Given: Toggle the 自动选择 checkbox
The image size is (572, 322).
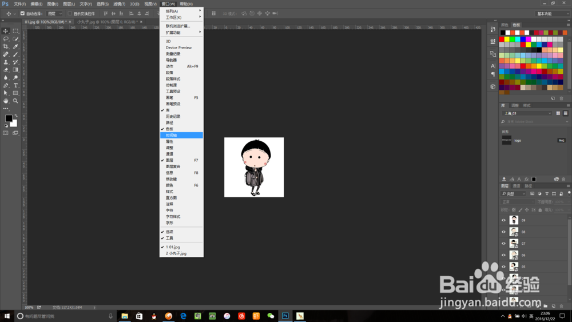Looking at the screenshot, I should 23,14.
